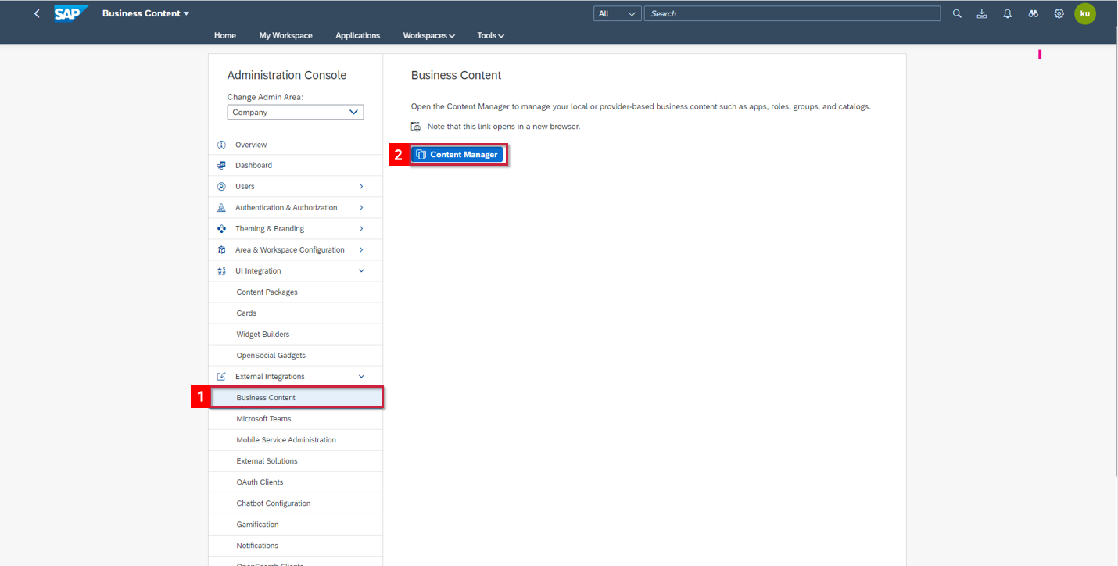Open External Solutions
The image size is (1118, 566).
296,461
